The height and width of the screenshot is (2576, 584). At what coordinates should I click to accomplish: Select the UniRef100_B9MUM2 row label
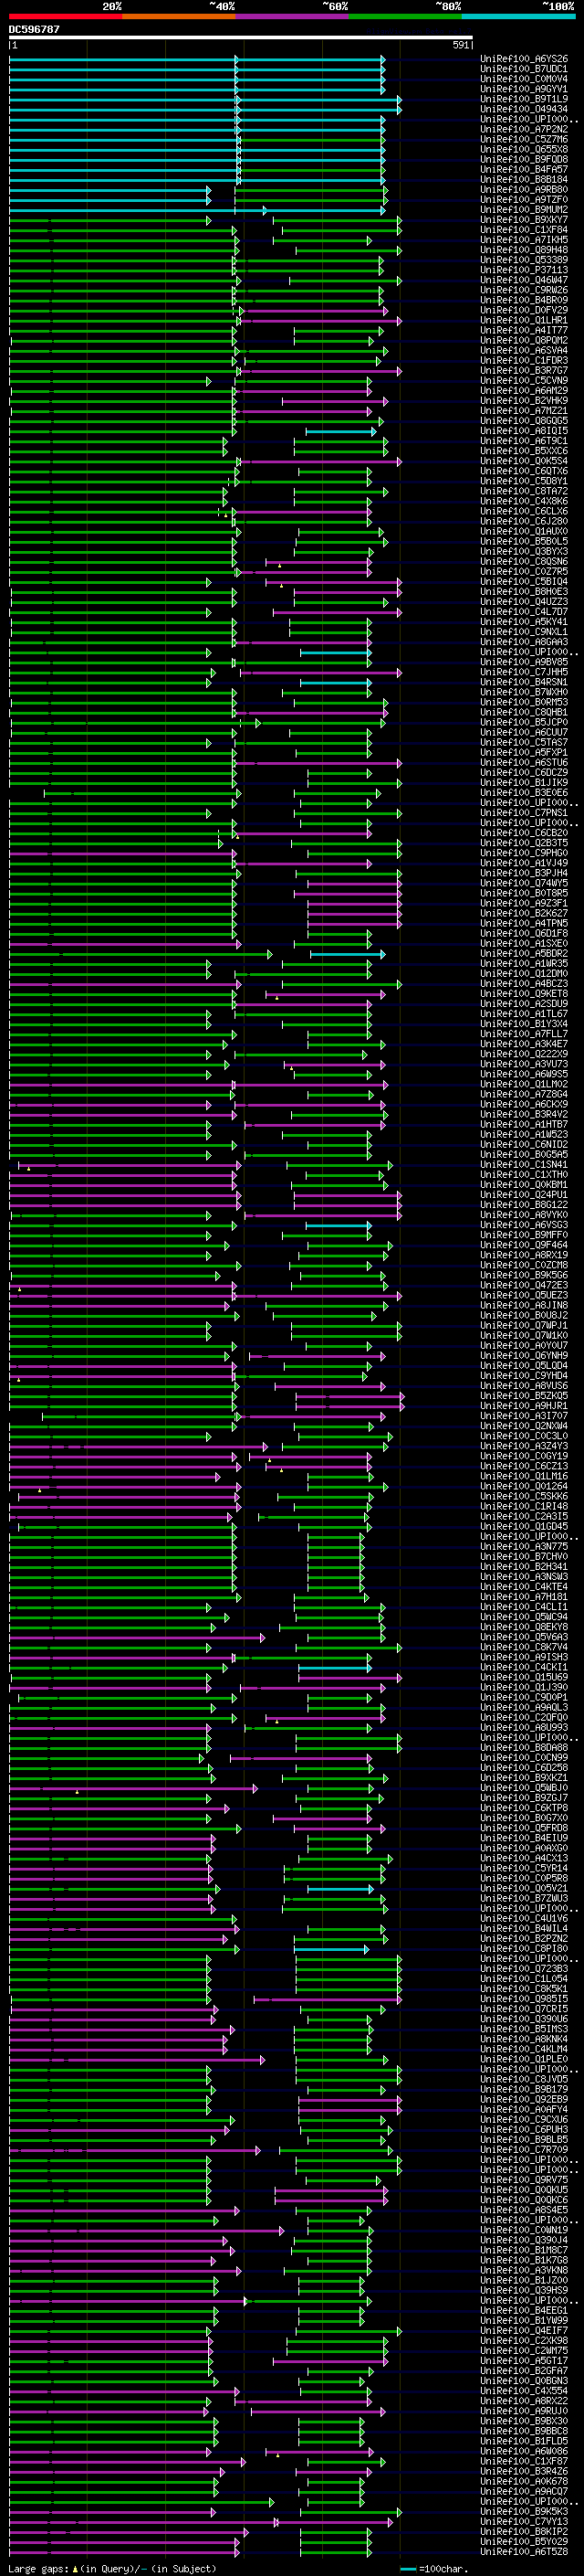pyautogui.click(x=524, y=209)
